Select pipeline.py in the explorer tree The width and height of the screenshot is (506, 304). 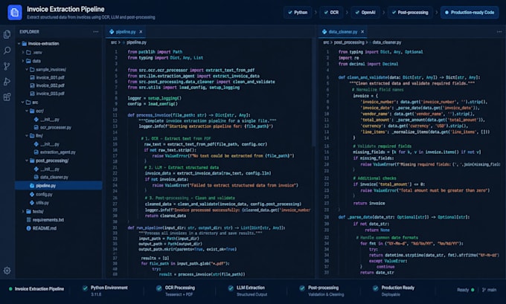pos(58,185)
